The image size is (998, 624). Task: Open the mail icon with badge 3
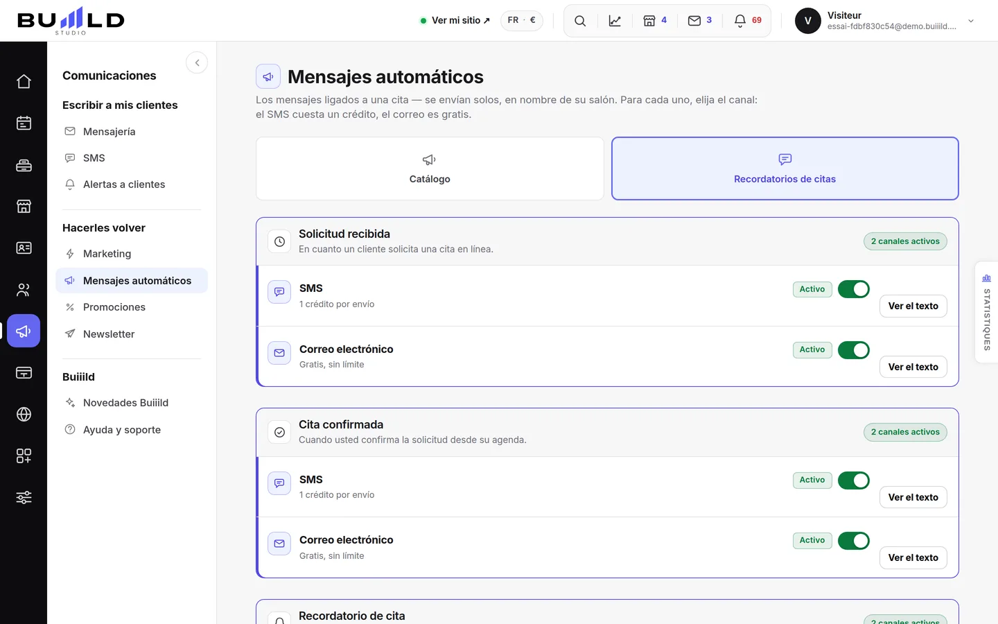tap(700, 21)
